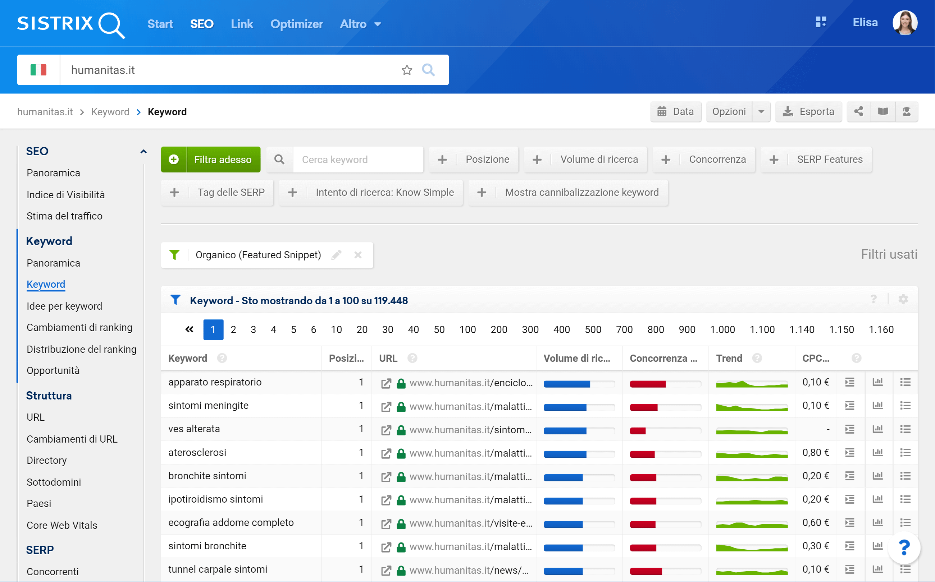This screenshot has width=935, height=582.
Task: Add Volume di ricerca filter
Action: pyautogui.click(x=585, y=160)
